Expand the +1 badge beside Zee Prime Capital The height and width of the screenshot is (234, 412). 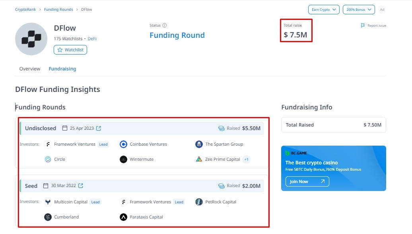click(x=246, y=159)
